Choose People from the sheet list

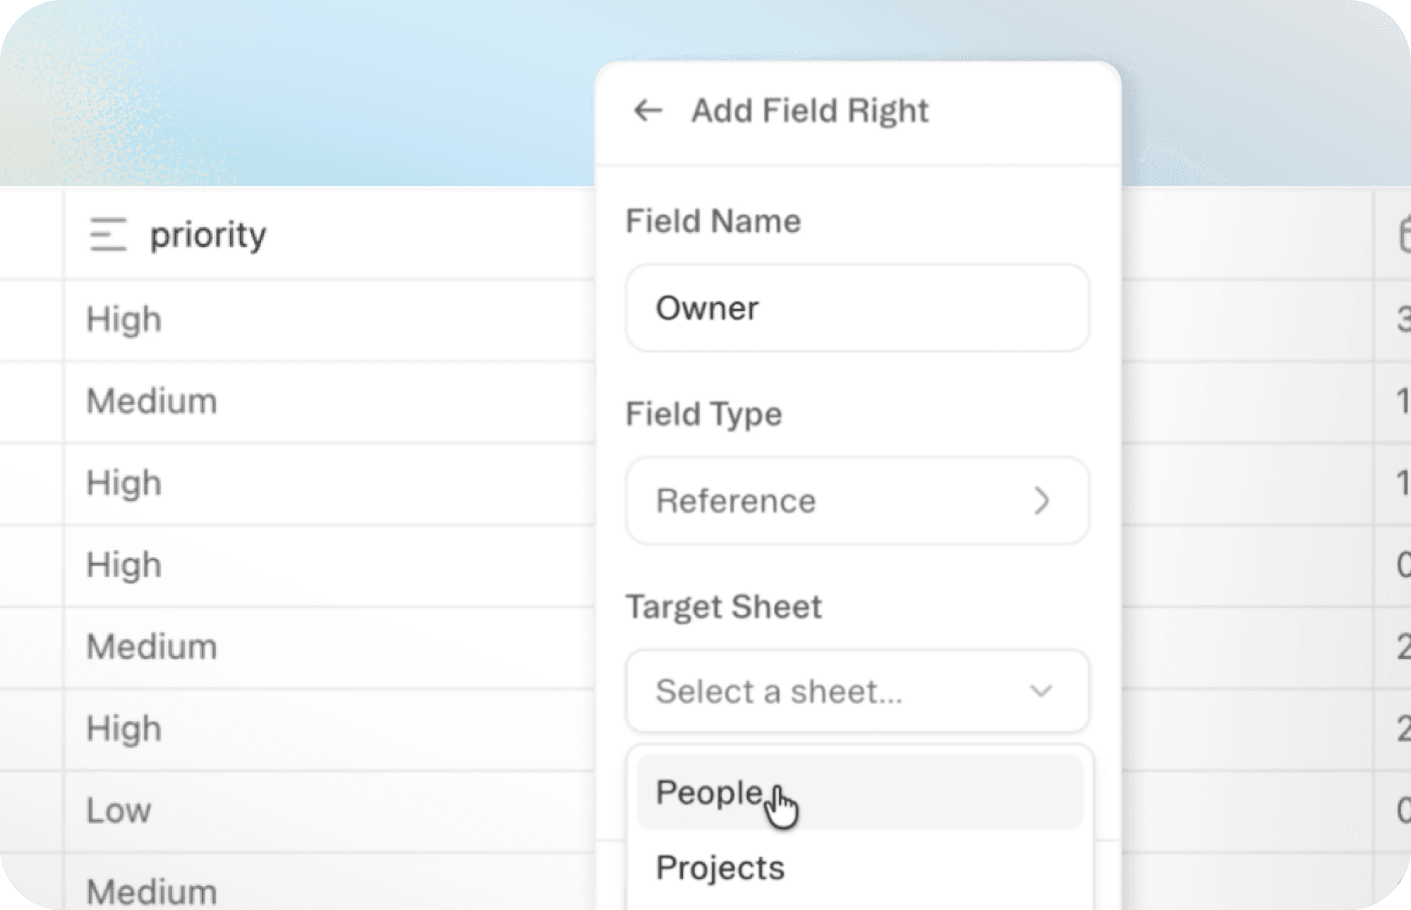[x=710, y=792]
